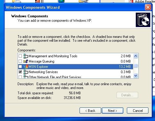Click the disabled Details button

[x=127, y=95]
